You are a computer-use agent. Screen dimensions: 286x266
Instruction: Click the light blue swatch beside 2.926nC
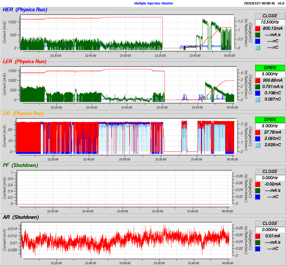(257, 145)
